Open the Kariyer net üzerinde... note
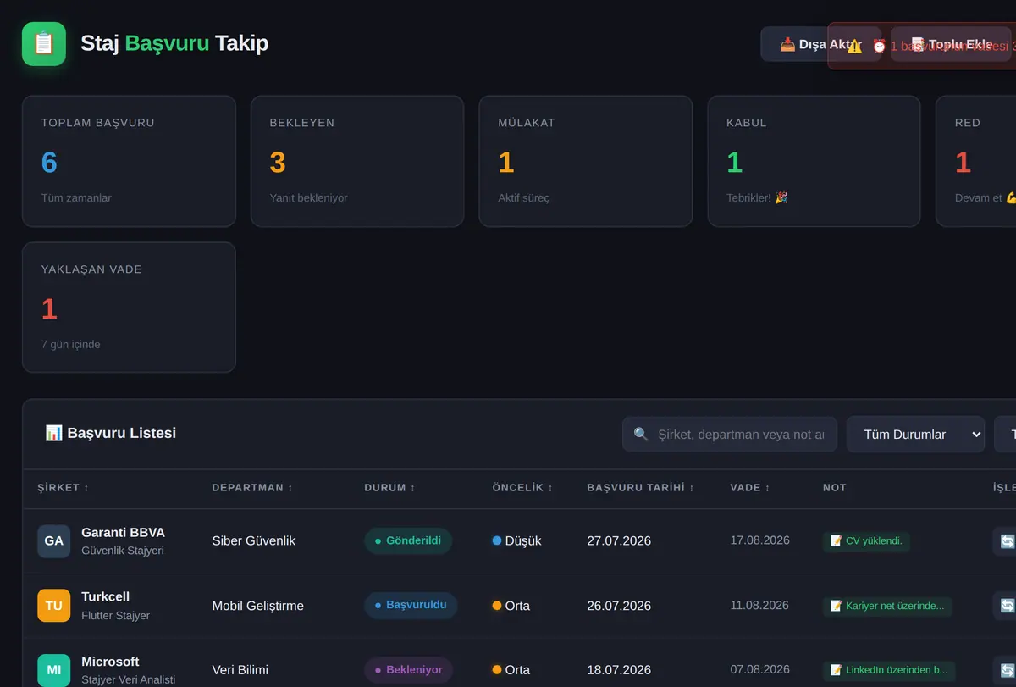 887,606
